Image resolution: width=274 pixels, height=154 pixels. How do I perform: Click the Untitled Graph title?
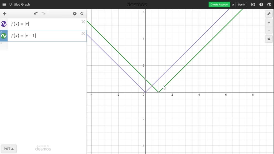(20, 5)
